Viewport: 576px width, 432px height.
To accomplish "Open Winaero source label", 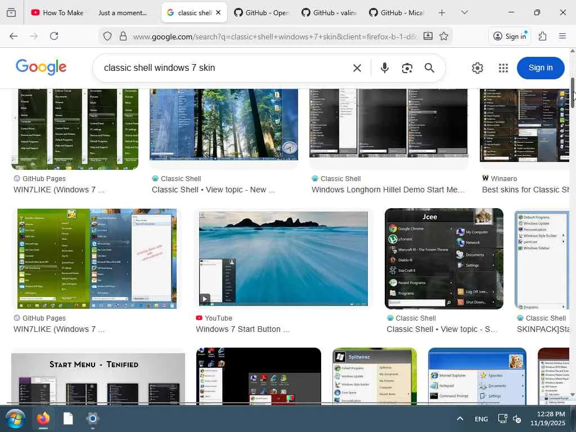I will [499, 179].
